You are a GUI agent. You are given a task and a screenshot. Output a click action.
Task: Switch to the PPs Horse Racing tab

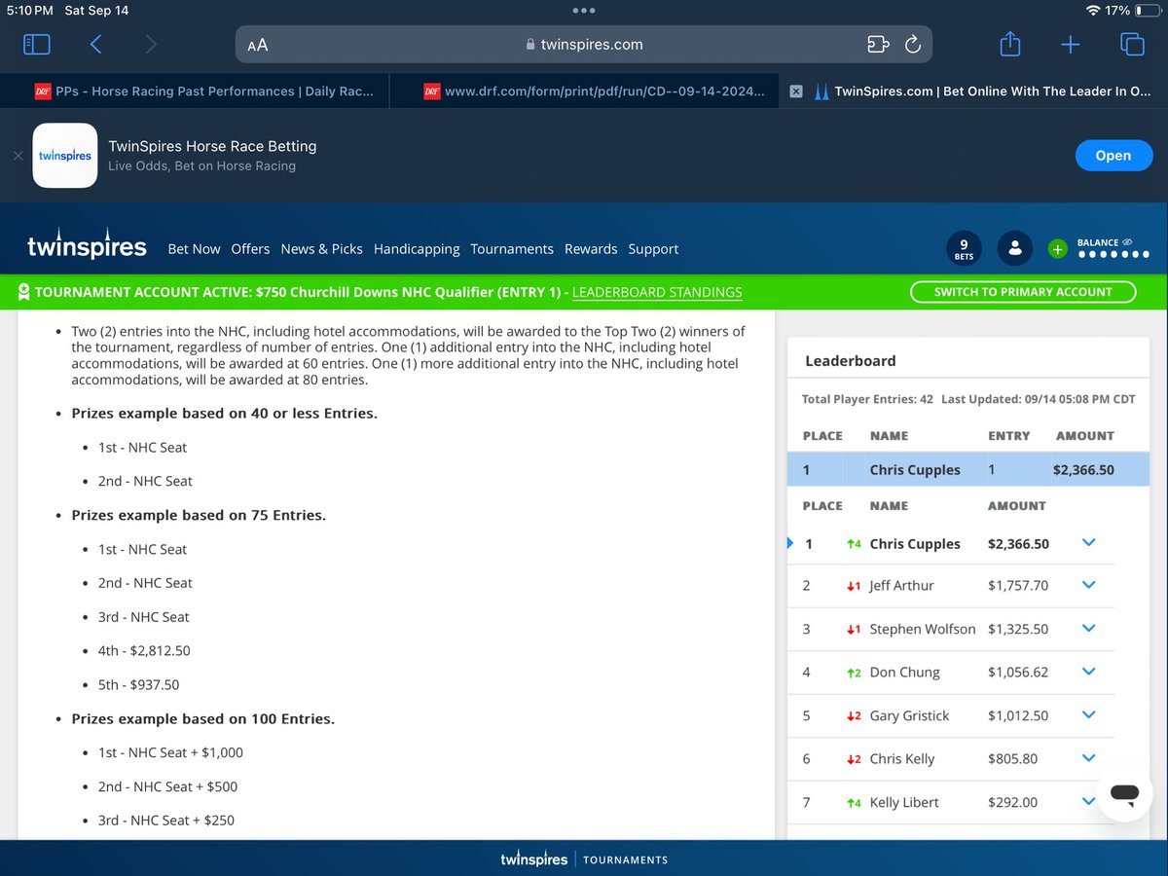click(x=195, y=91)
